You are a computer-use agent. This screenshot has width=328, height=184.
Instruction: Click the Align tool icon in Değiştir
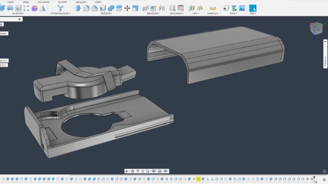pyautogui.click(x=135, y=8)
